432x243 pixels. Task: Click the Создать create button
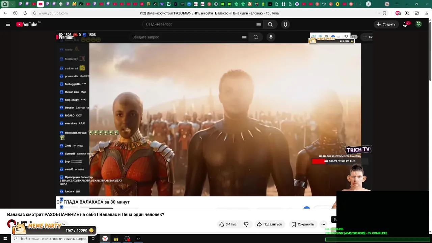point(386,24)
